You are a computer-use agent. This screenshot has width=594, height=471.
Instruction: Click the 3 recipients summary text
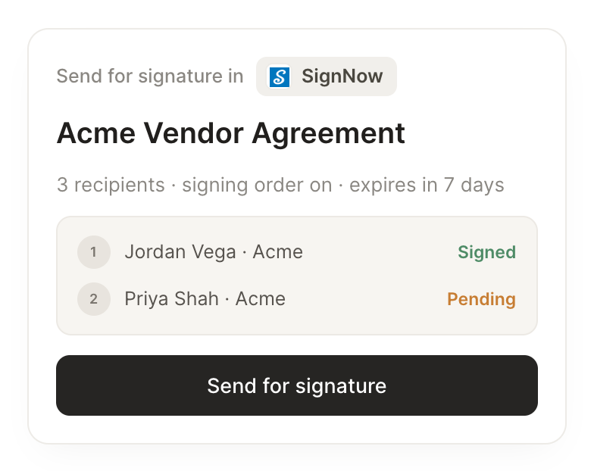tap(111, 185)
